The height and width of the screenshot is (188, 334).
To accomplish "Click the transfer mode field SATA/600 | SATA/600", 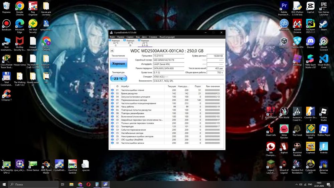I will [x=168, y=68].
